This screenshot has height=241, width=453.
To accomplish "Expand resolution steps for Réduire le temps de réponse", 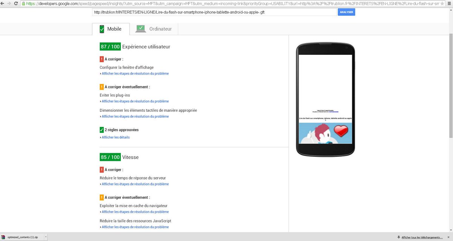I will 134,184.
